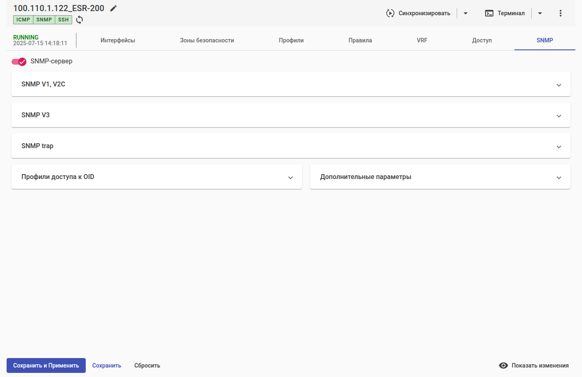This screenshot has width=582, height=377.
Task: Switch to the Интерфейсы tab
Action: click(x=118, y=40)
